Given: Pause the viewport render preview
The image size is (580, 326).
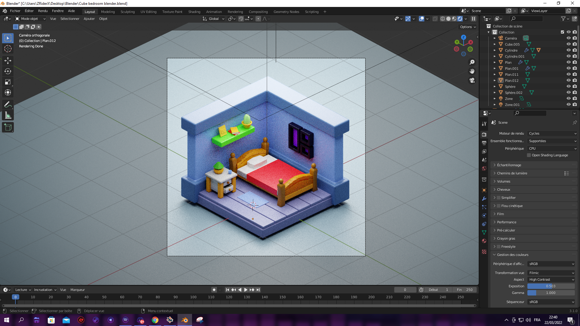Looking at the screenshot, I should click(474, 19).
